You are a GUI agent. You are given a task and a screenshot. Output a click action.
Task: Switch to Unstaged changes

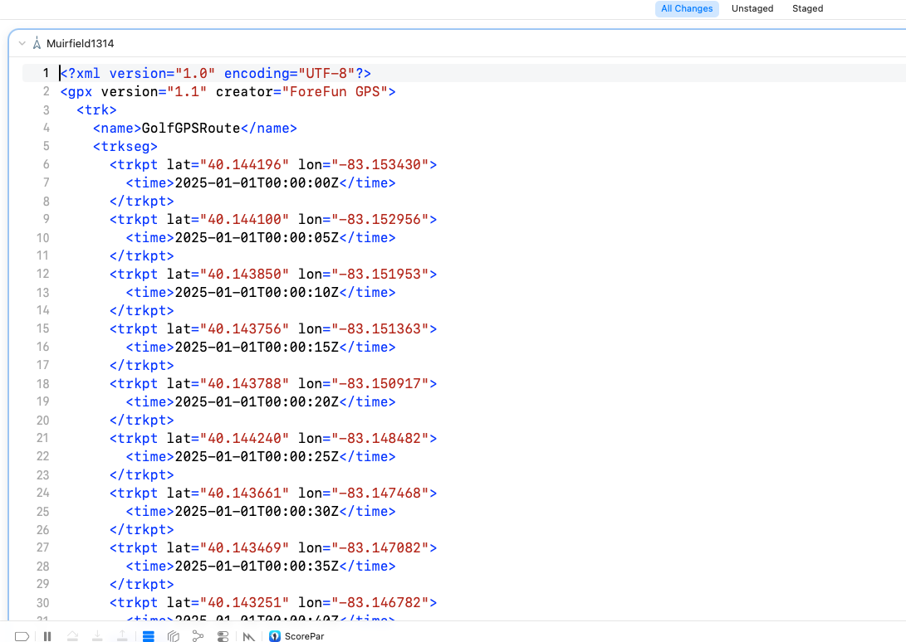point(752,8)
